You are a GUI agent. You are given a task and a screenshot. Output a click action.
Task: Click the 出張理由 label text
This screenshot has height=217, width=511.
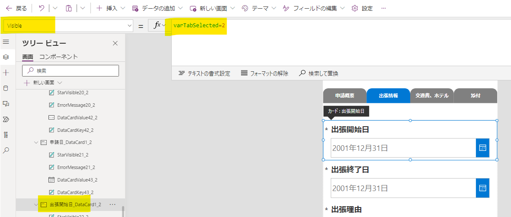(347, 210)
